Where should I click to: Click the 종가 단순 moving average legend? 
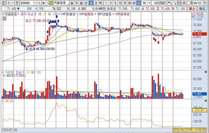point(27,14)
